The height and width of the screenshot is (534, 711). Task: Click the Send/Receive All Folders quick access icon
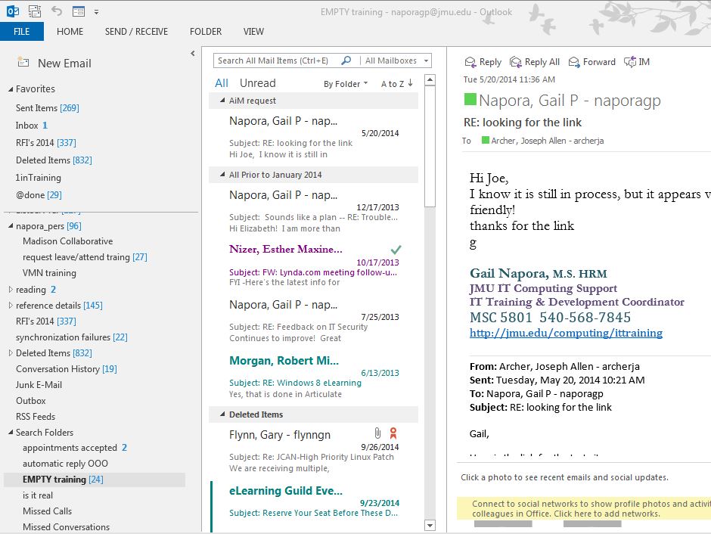[35, 11]
